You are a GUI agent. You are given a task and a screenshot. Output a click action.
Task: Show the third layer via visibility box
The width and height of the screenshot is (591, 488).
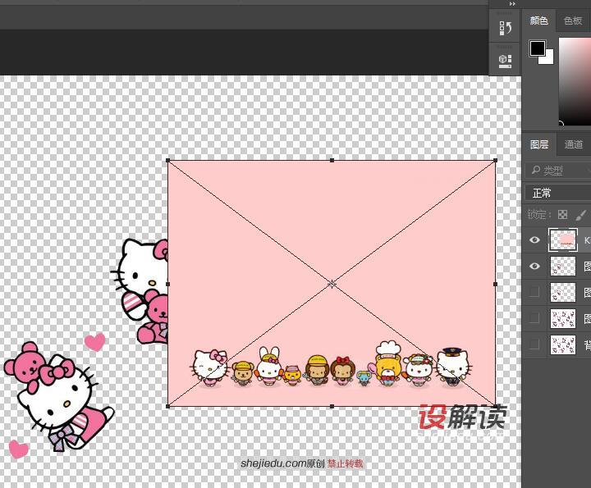(534, 292)
